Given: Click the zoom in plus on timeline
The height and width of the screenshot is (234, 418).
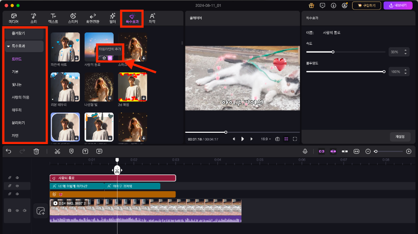Looking at the screenshot, I should click(x=408, y=151).
